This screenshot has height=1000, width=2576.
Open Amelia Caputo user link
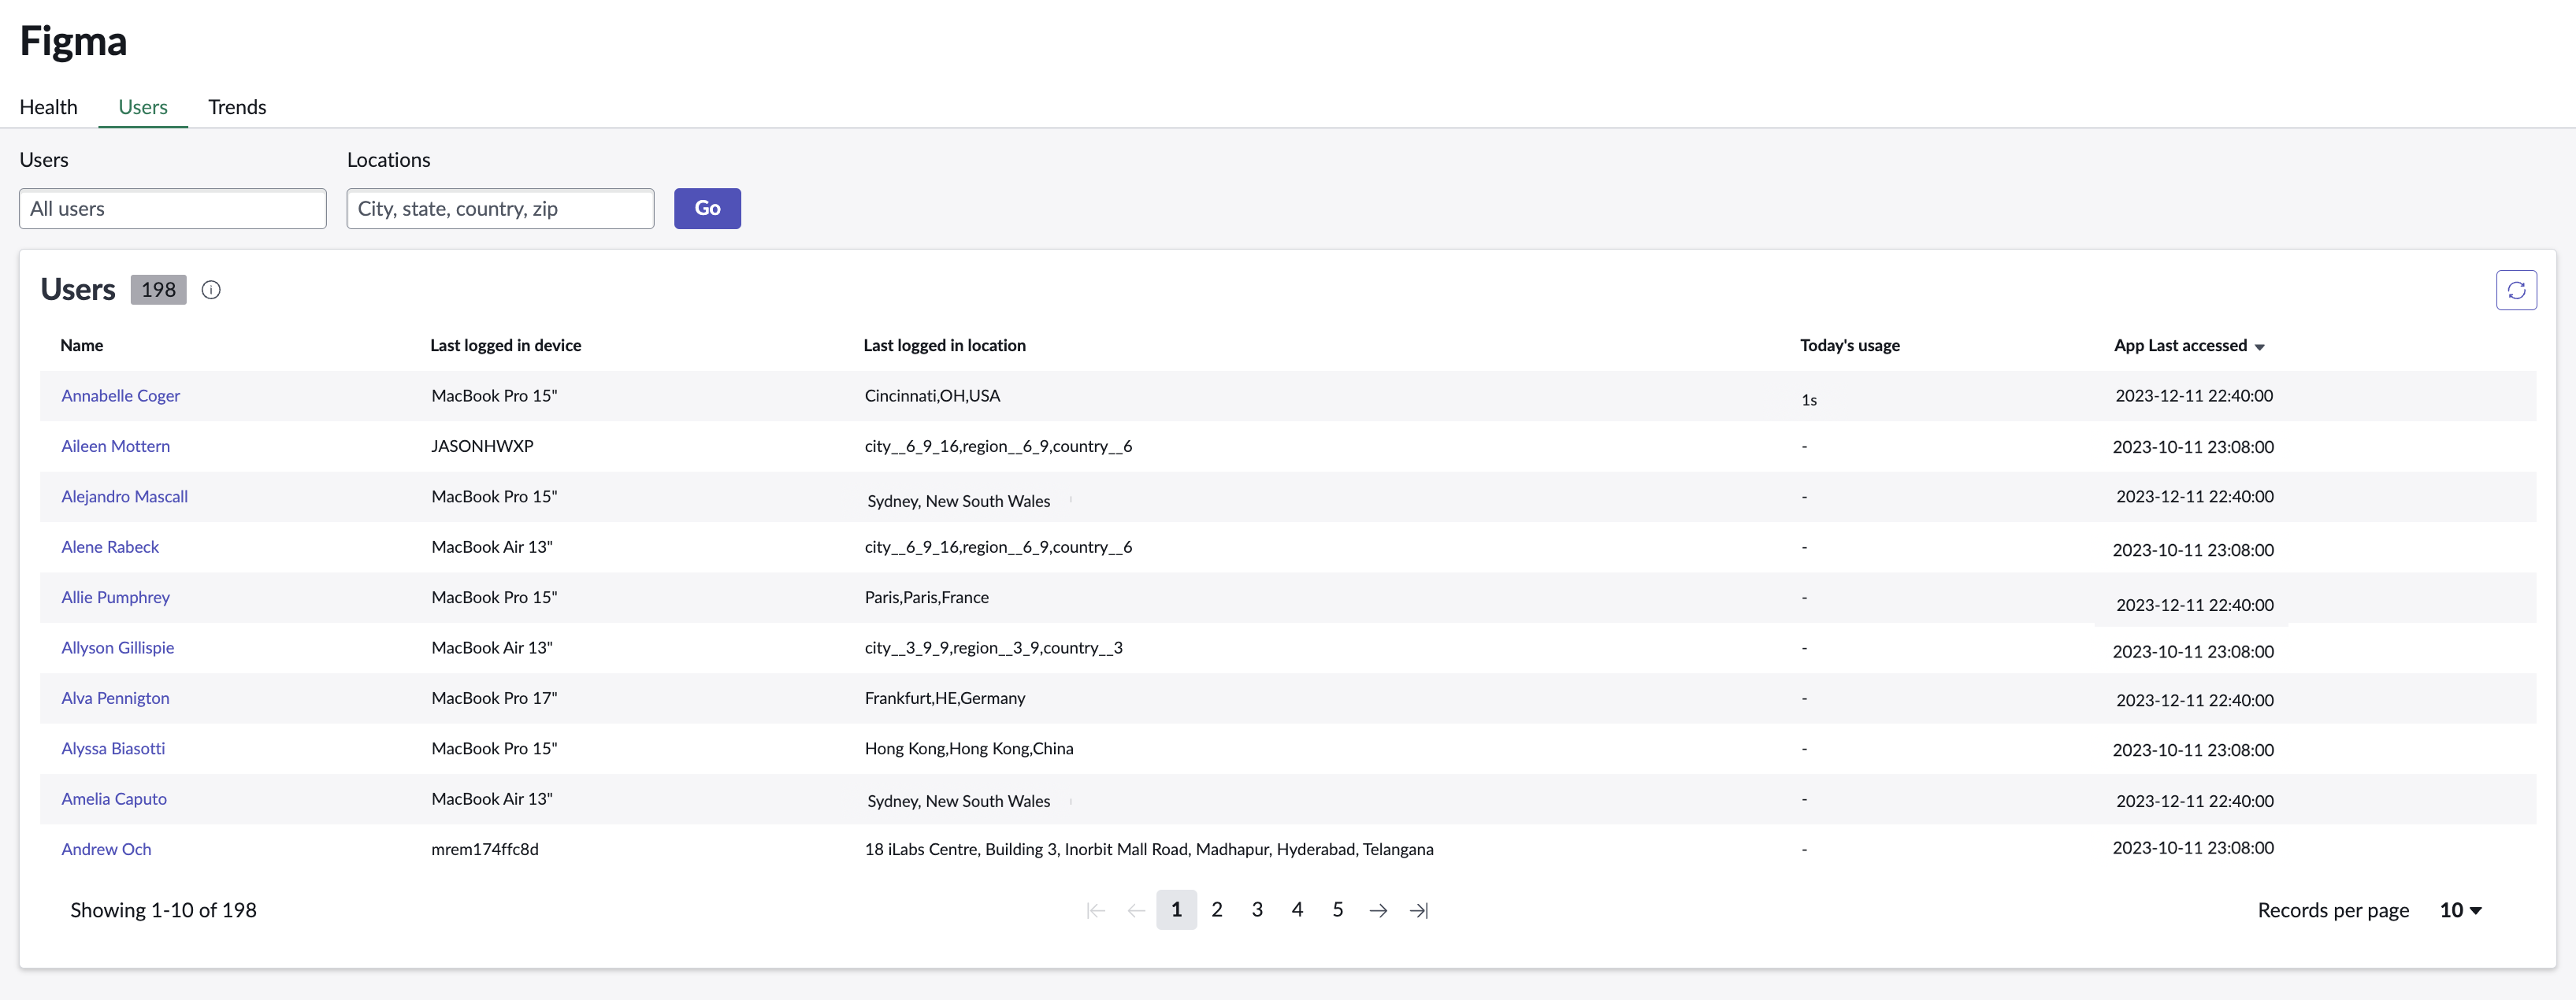114,799
